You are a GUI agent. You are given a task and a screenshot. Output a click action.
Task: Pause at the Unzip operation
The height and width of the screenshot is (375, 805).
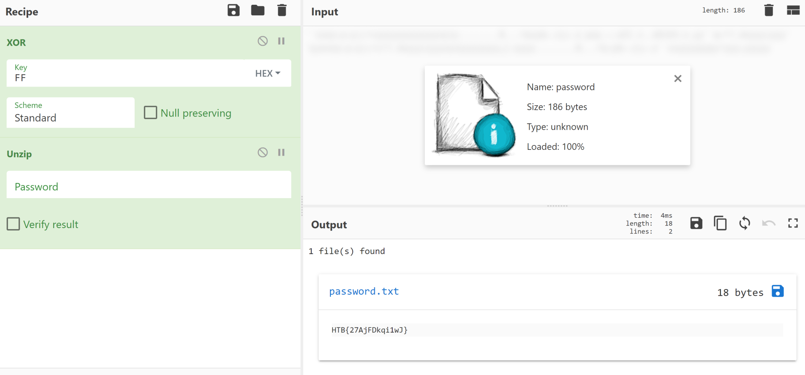pos(281,152)
